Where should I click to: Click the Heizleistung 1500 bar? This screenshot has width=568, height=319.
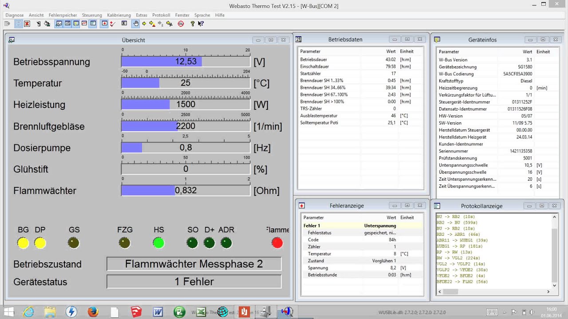(x=185, y=105)
